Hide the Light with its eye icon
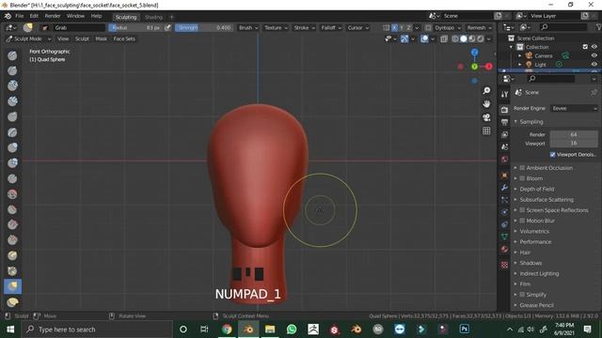602x338 pixels. (594, 65)
